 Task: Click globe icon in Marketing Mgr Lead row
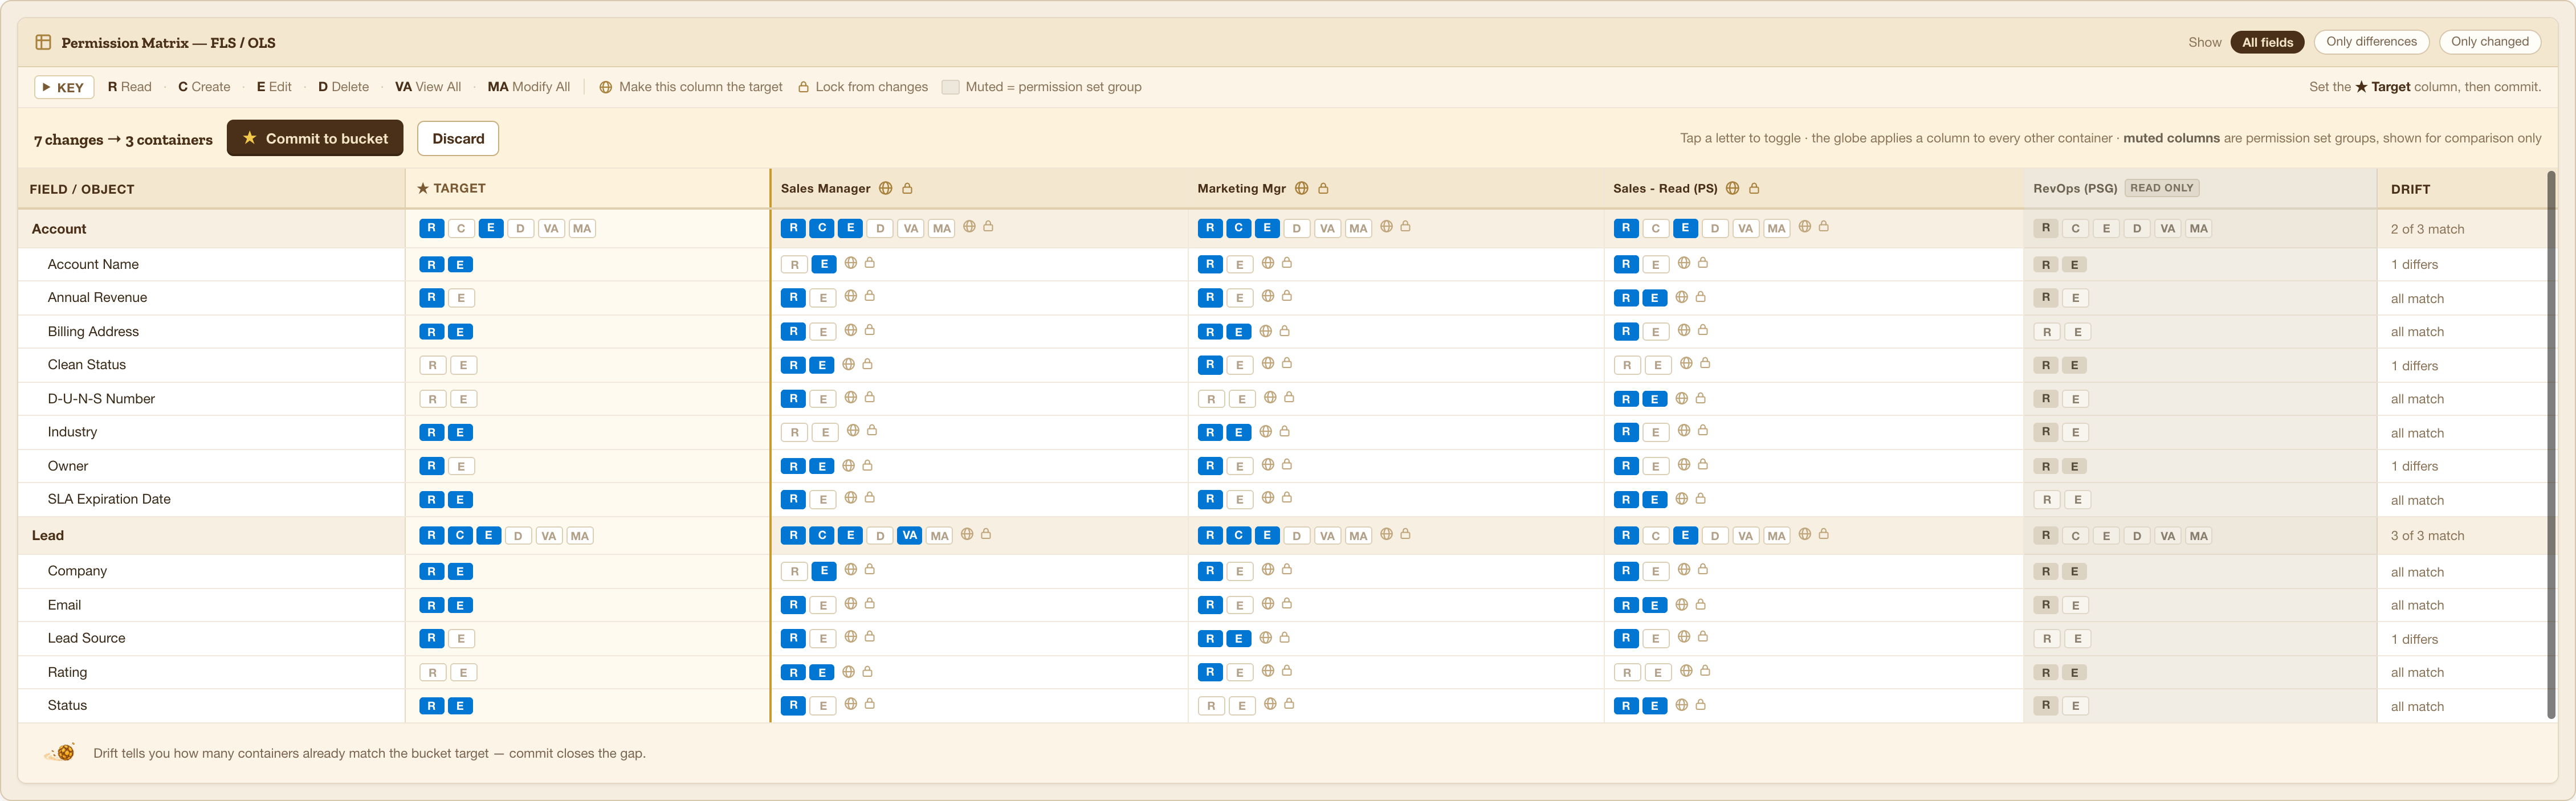pyautogui.click(x=1386, y=534)
